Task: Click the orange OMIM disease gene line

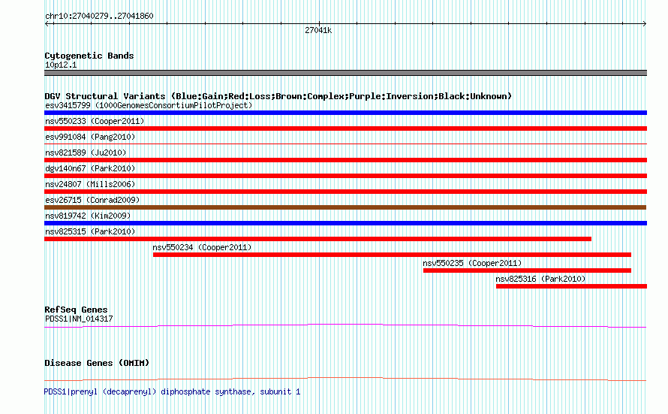Action: coord(345,379)
